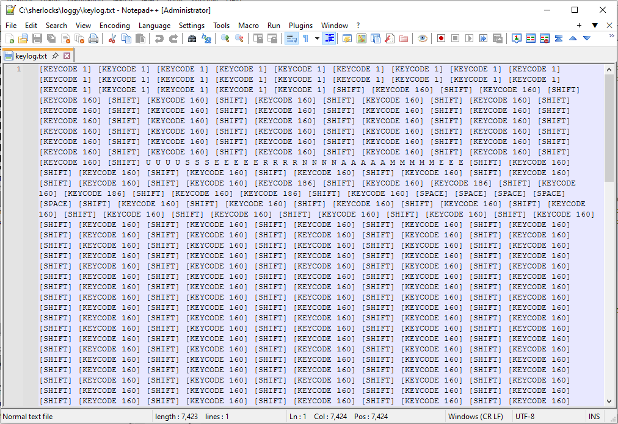
Task: Toggle Synchronize Horizontal Scrolling icon
Action: point(272,38)
